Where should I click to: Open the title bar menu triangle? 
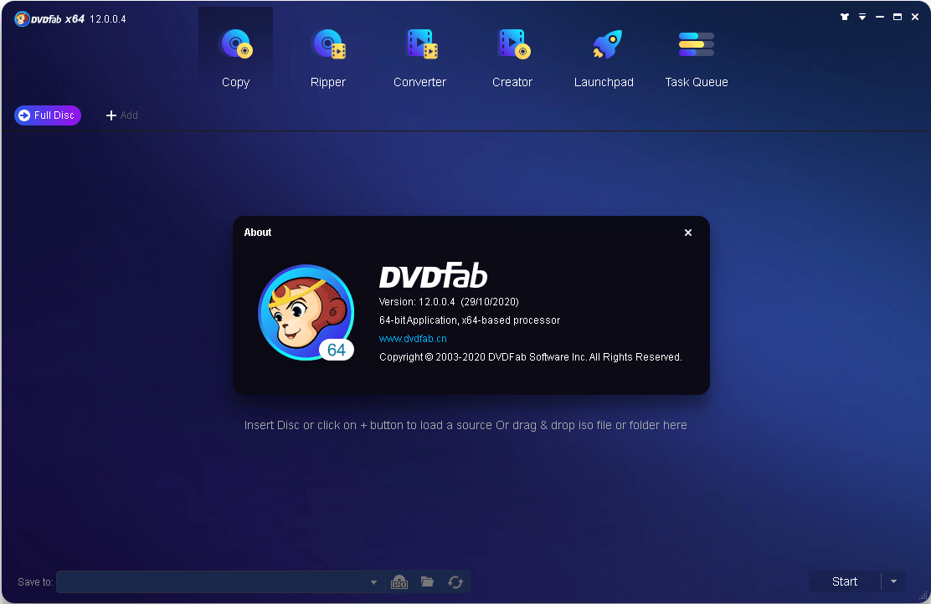tap(862, 17)
